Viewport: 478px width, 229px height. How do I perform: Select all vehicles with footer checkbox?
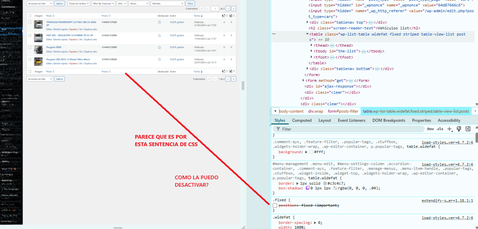(x=30, y=71)
